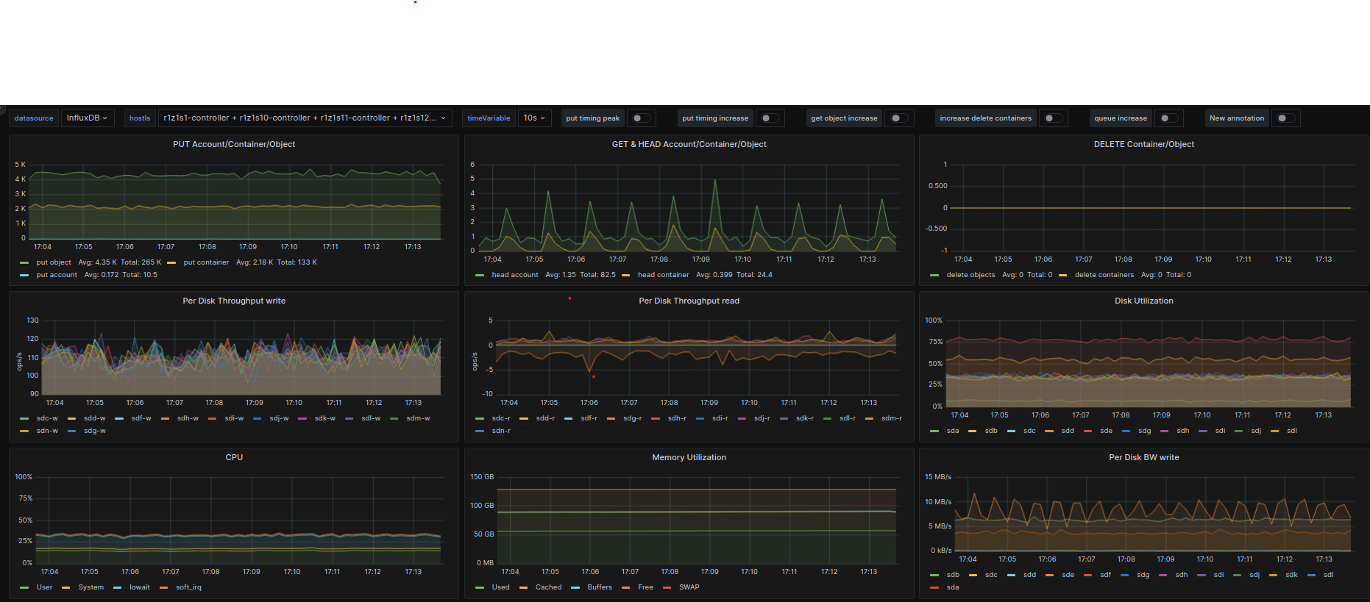Enable the put timing peak toggle
The width and height of the screenshot is (1370, 602).
[x=641, y=118]
